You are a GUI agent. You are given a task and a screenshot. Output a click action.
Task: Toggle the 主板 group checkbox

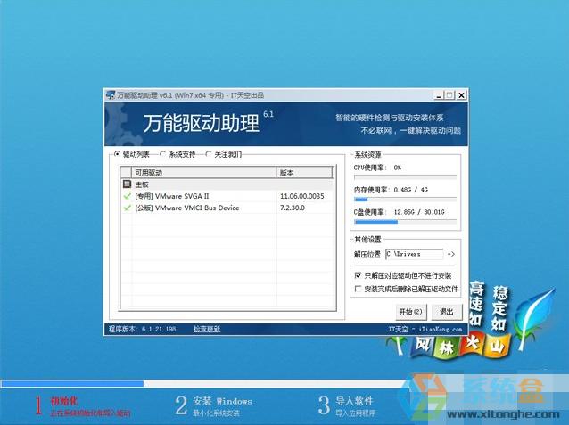127,184
